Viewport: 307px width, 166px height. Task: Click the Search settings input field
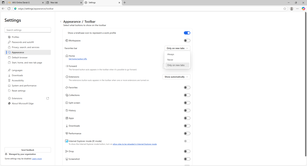28,30
